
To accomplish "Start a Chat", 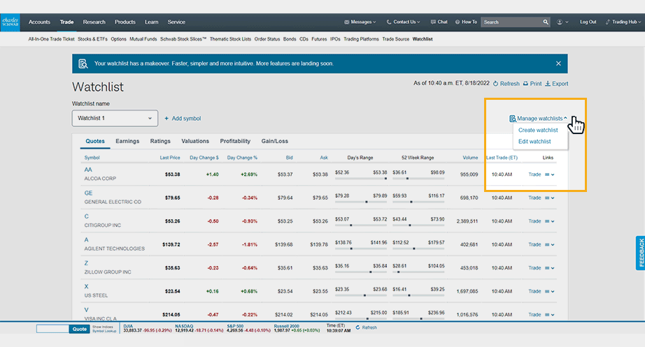I will tap(439, 22).
